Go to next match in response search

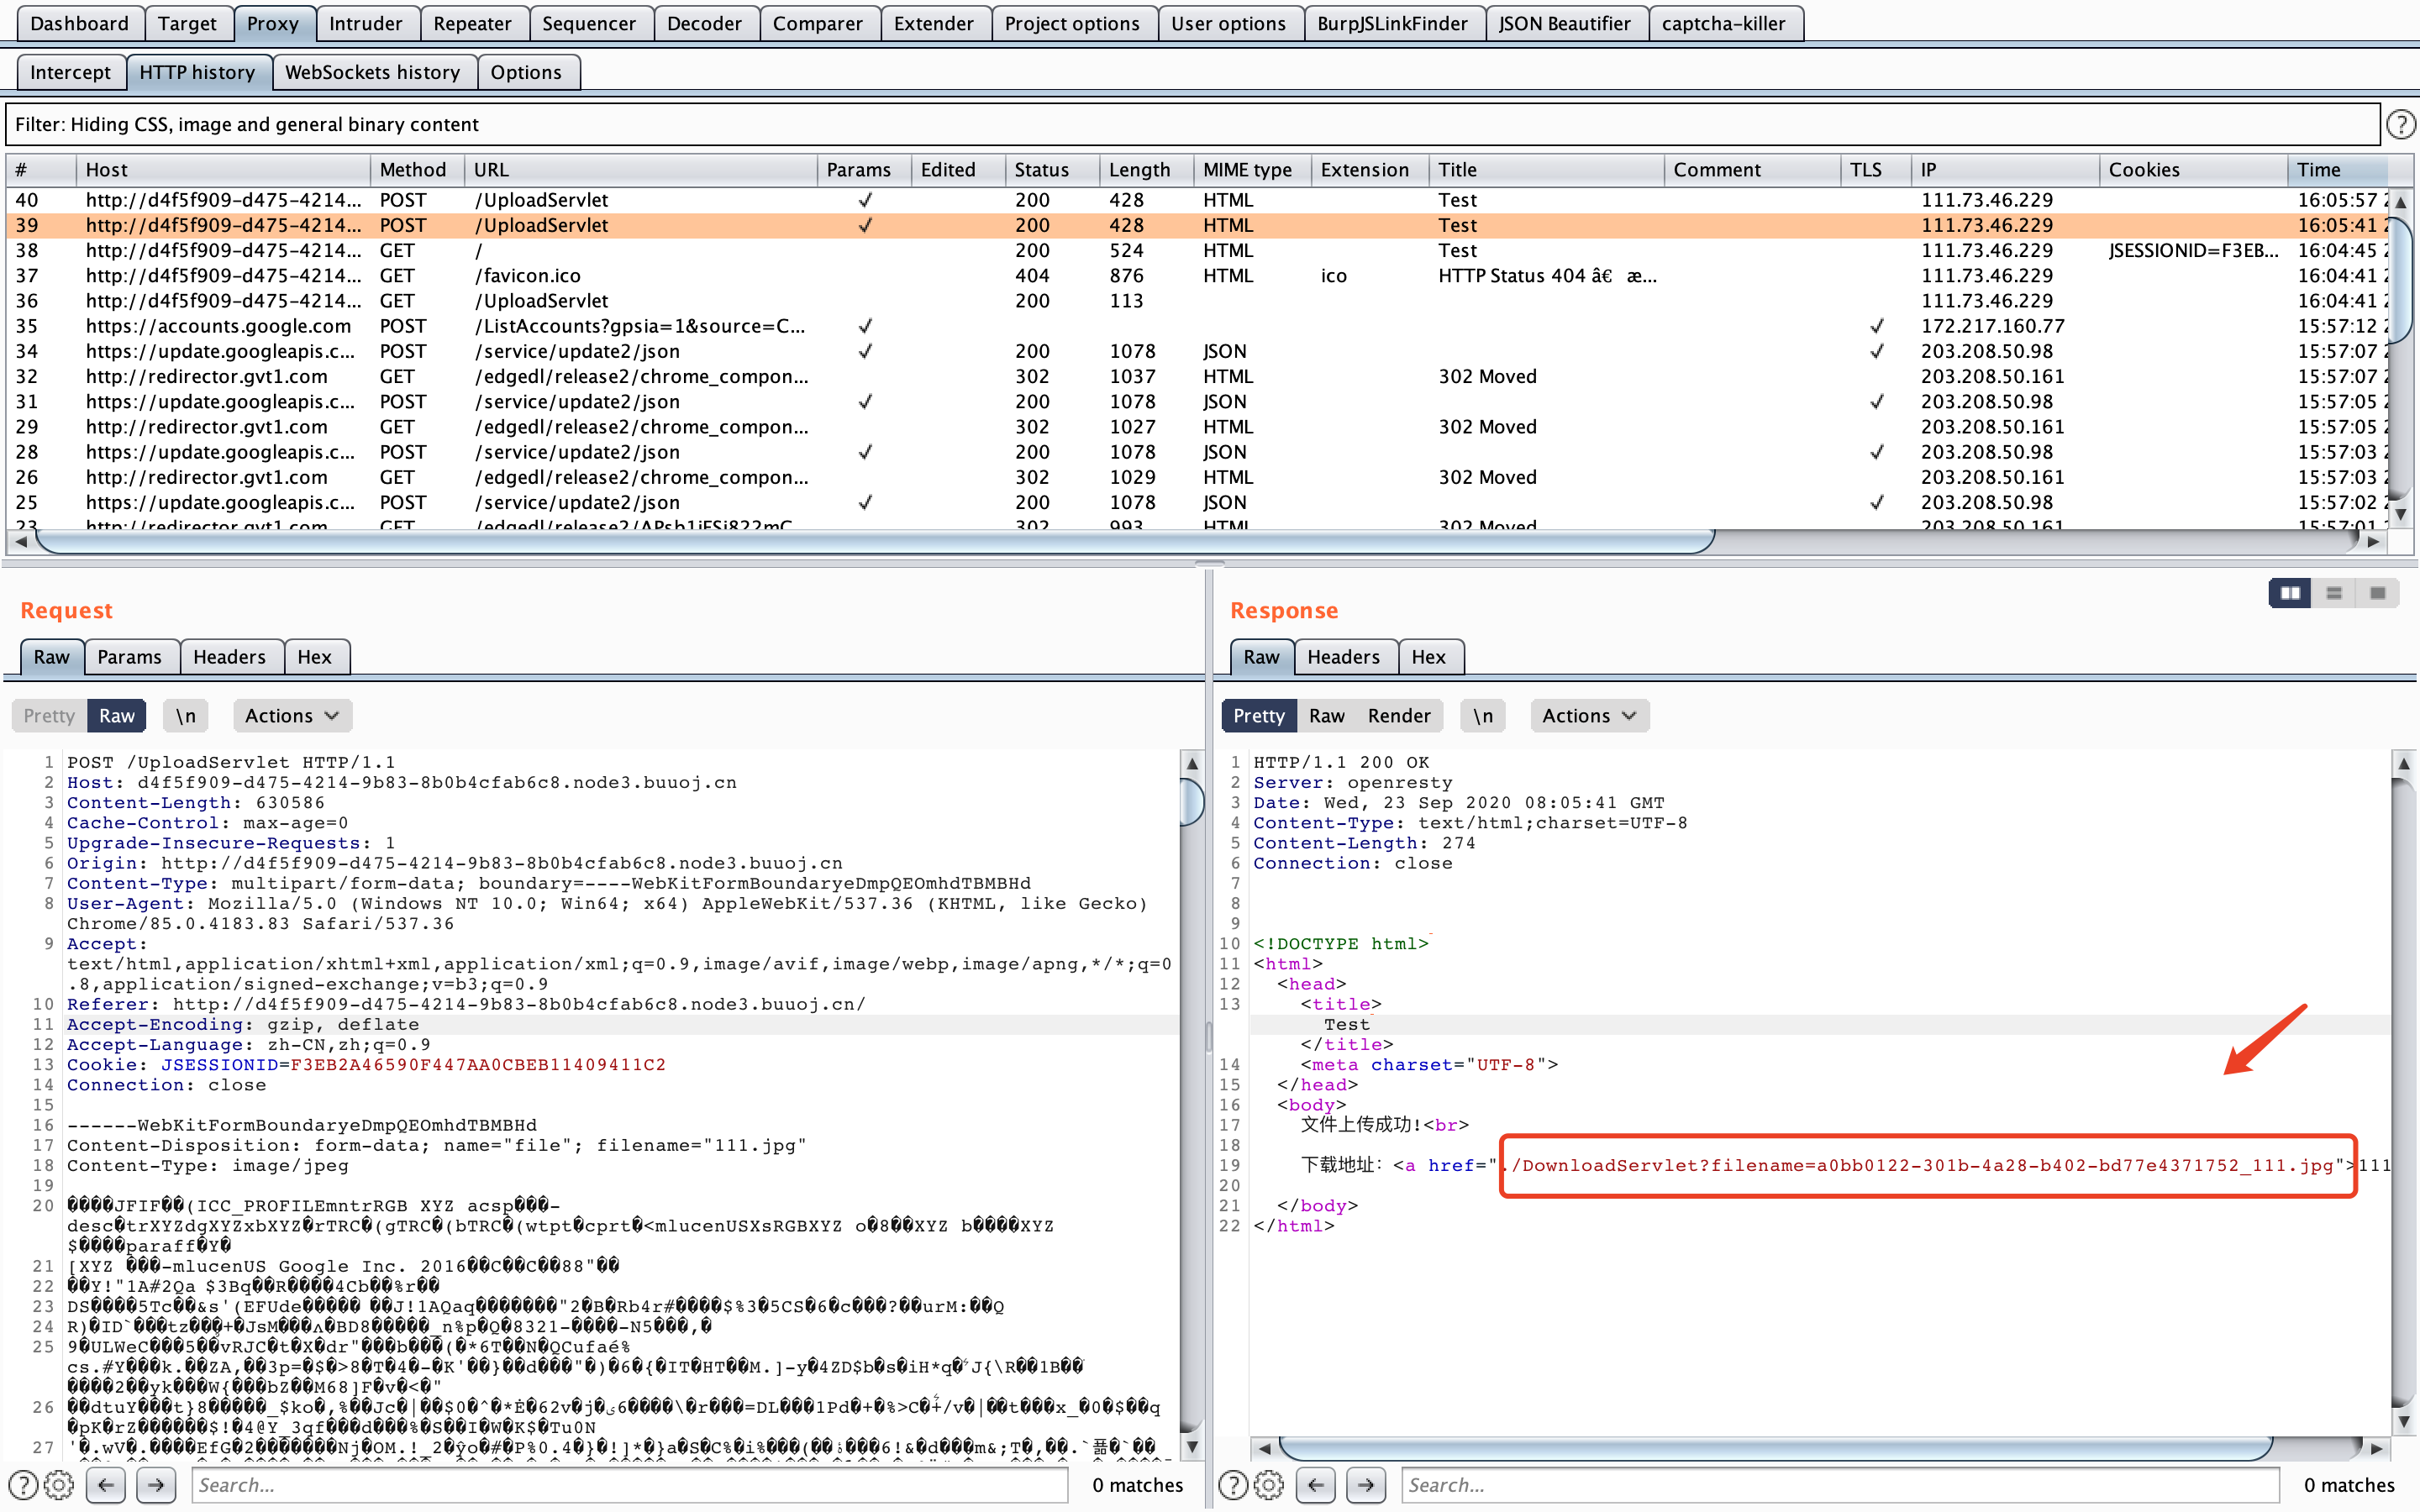click(x=1366, y=1485)
